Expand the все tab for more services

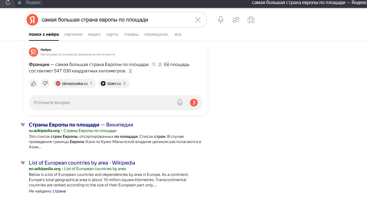tap(178, 34)
